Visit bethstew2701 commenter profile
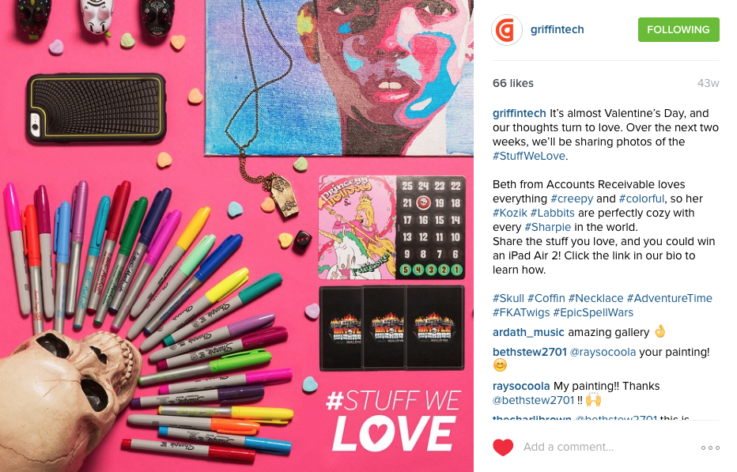This screenshot has height=472, width=737. click(529, 352)
